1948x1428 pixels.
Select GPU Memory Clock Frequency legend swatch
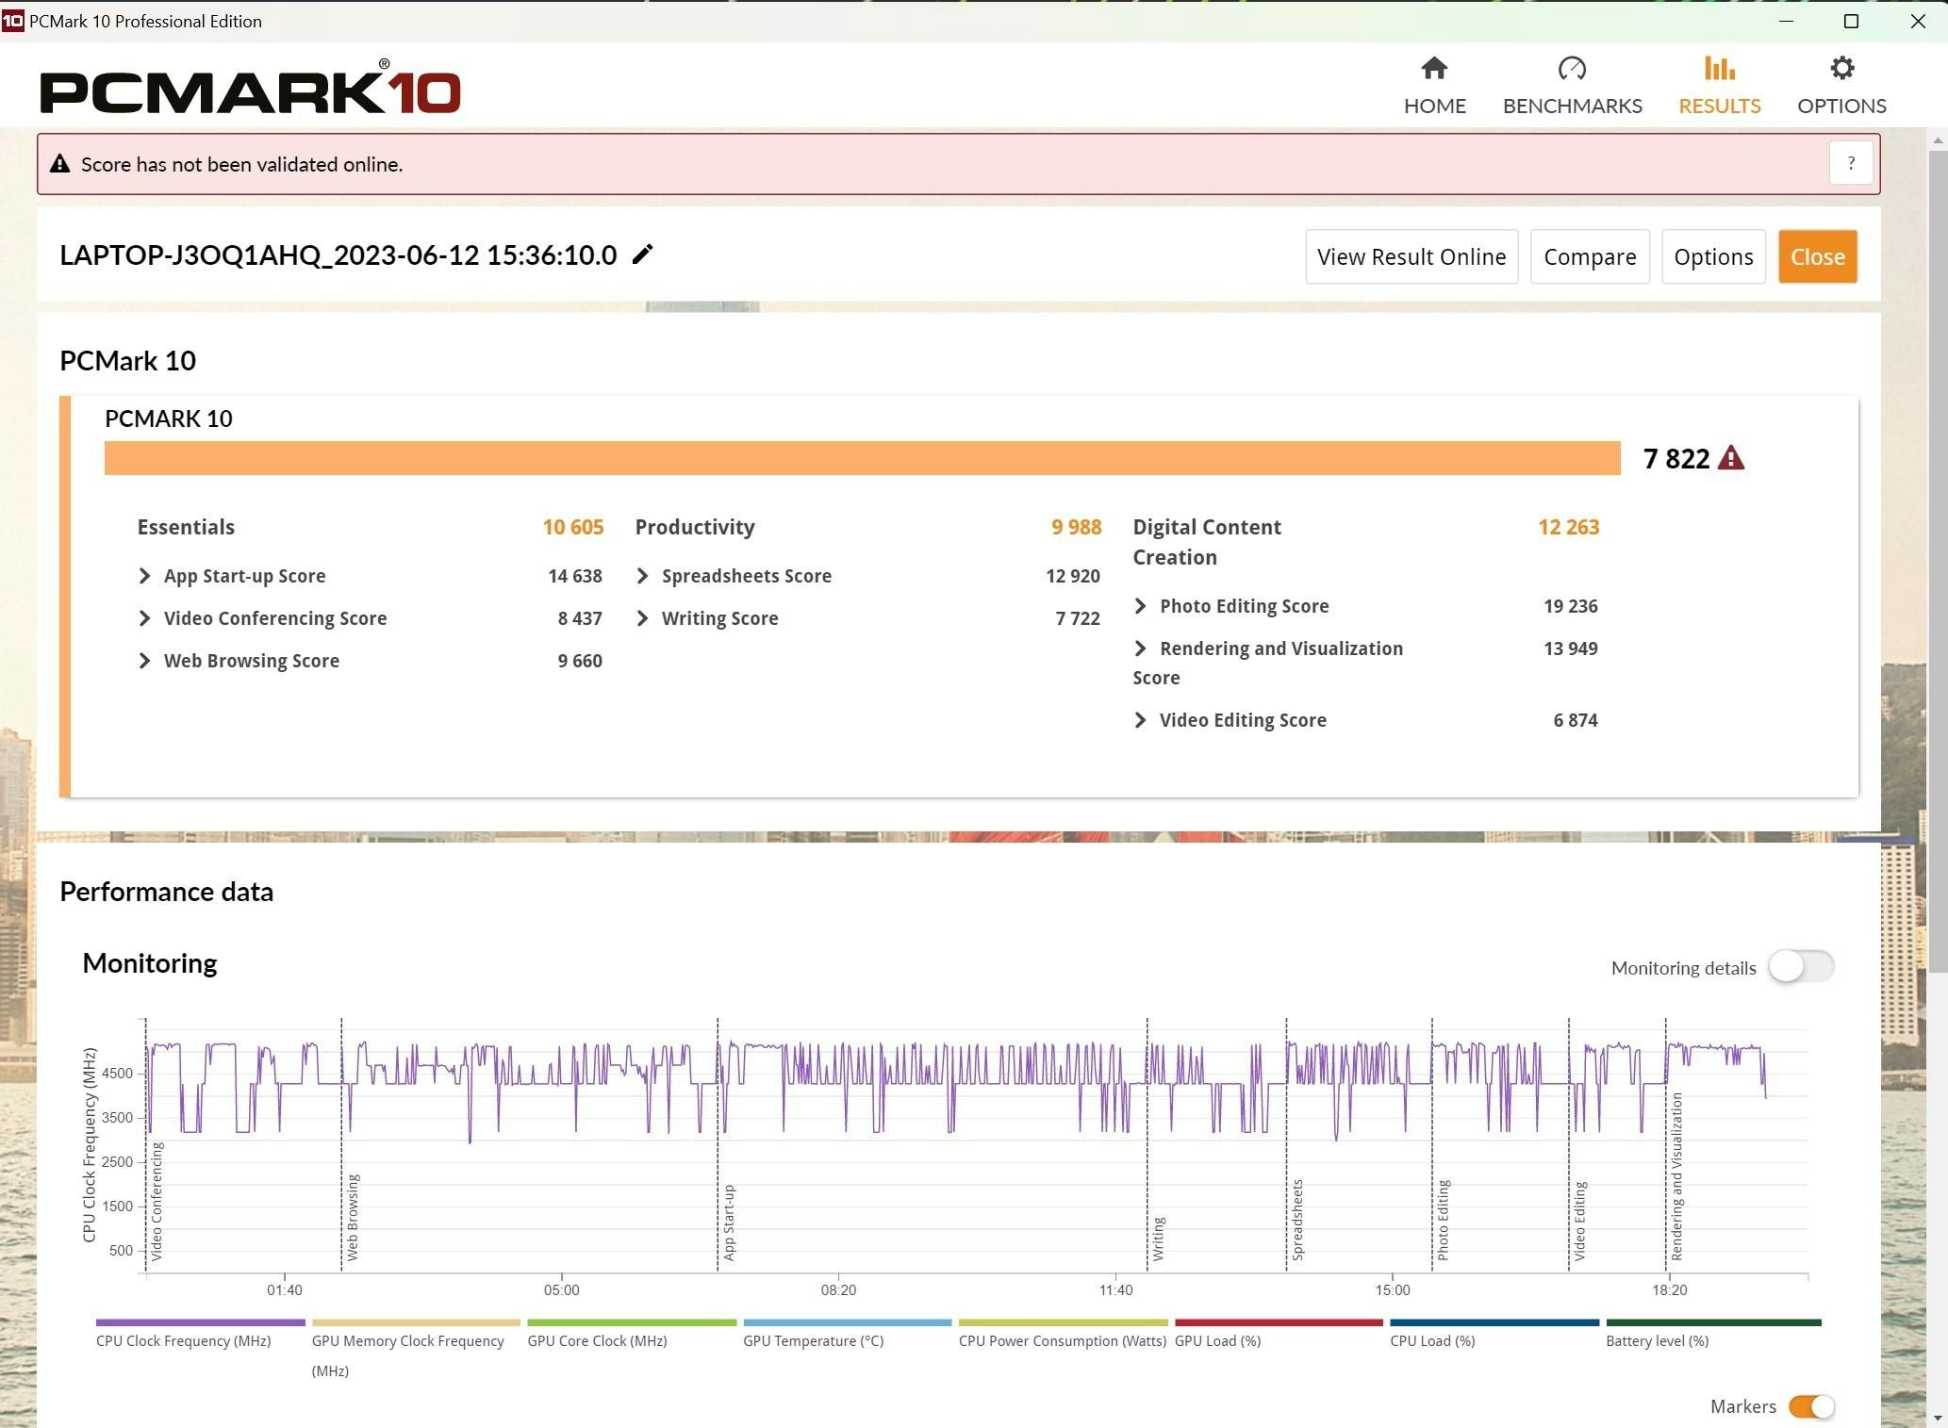click(x=416, y=1322)
